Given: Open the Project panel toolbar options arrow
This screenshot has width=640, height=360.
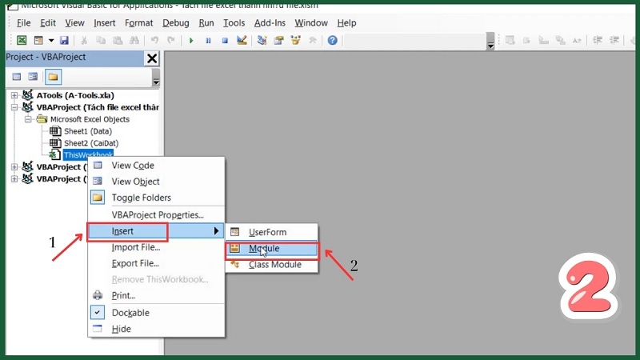Looking at the screenshot, I should (x=156, y=78).
